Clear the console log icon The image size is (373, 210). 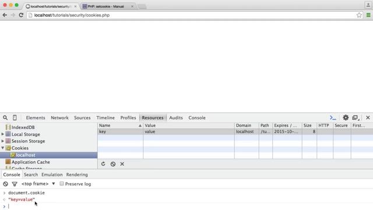coord(5,184)
